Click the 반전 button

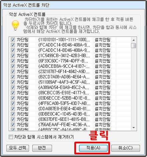tap(42, 148)
